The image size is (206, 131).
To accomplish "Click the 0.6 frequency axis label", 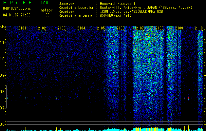I will [3, 124].
